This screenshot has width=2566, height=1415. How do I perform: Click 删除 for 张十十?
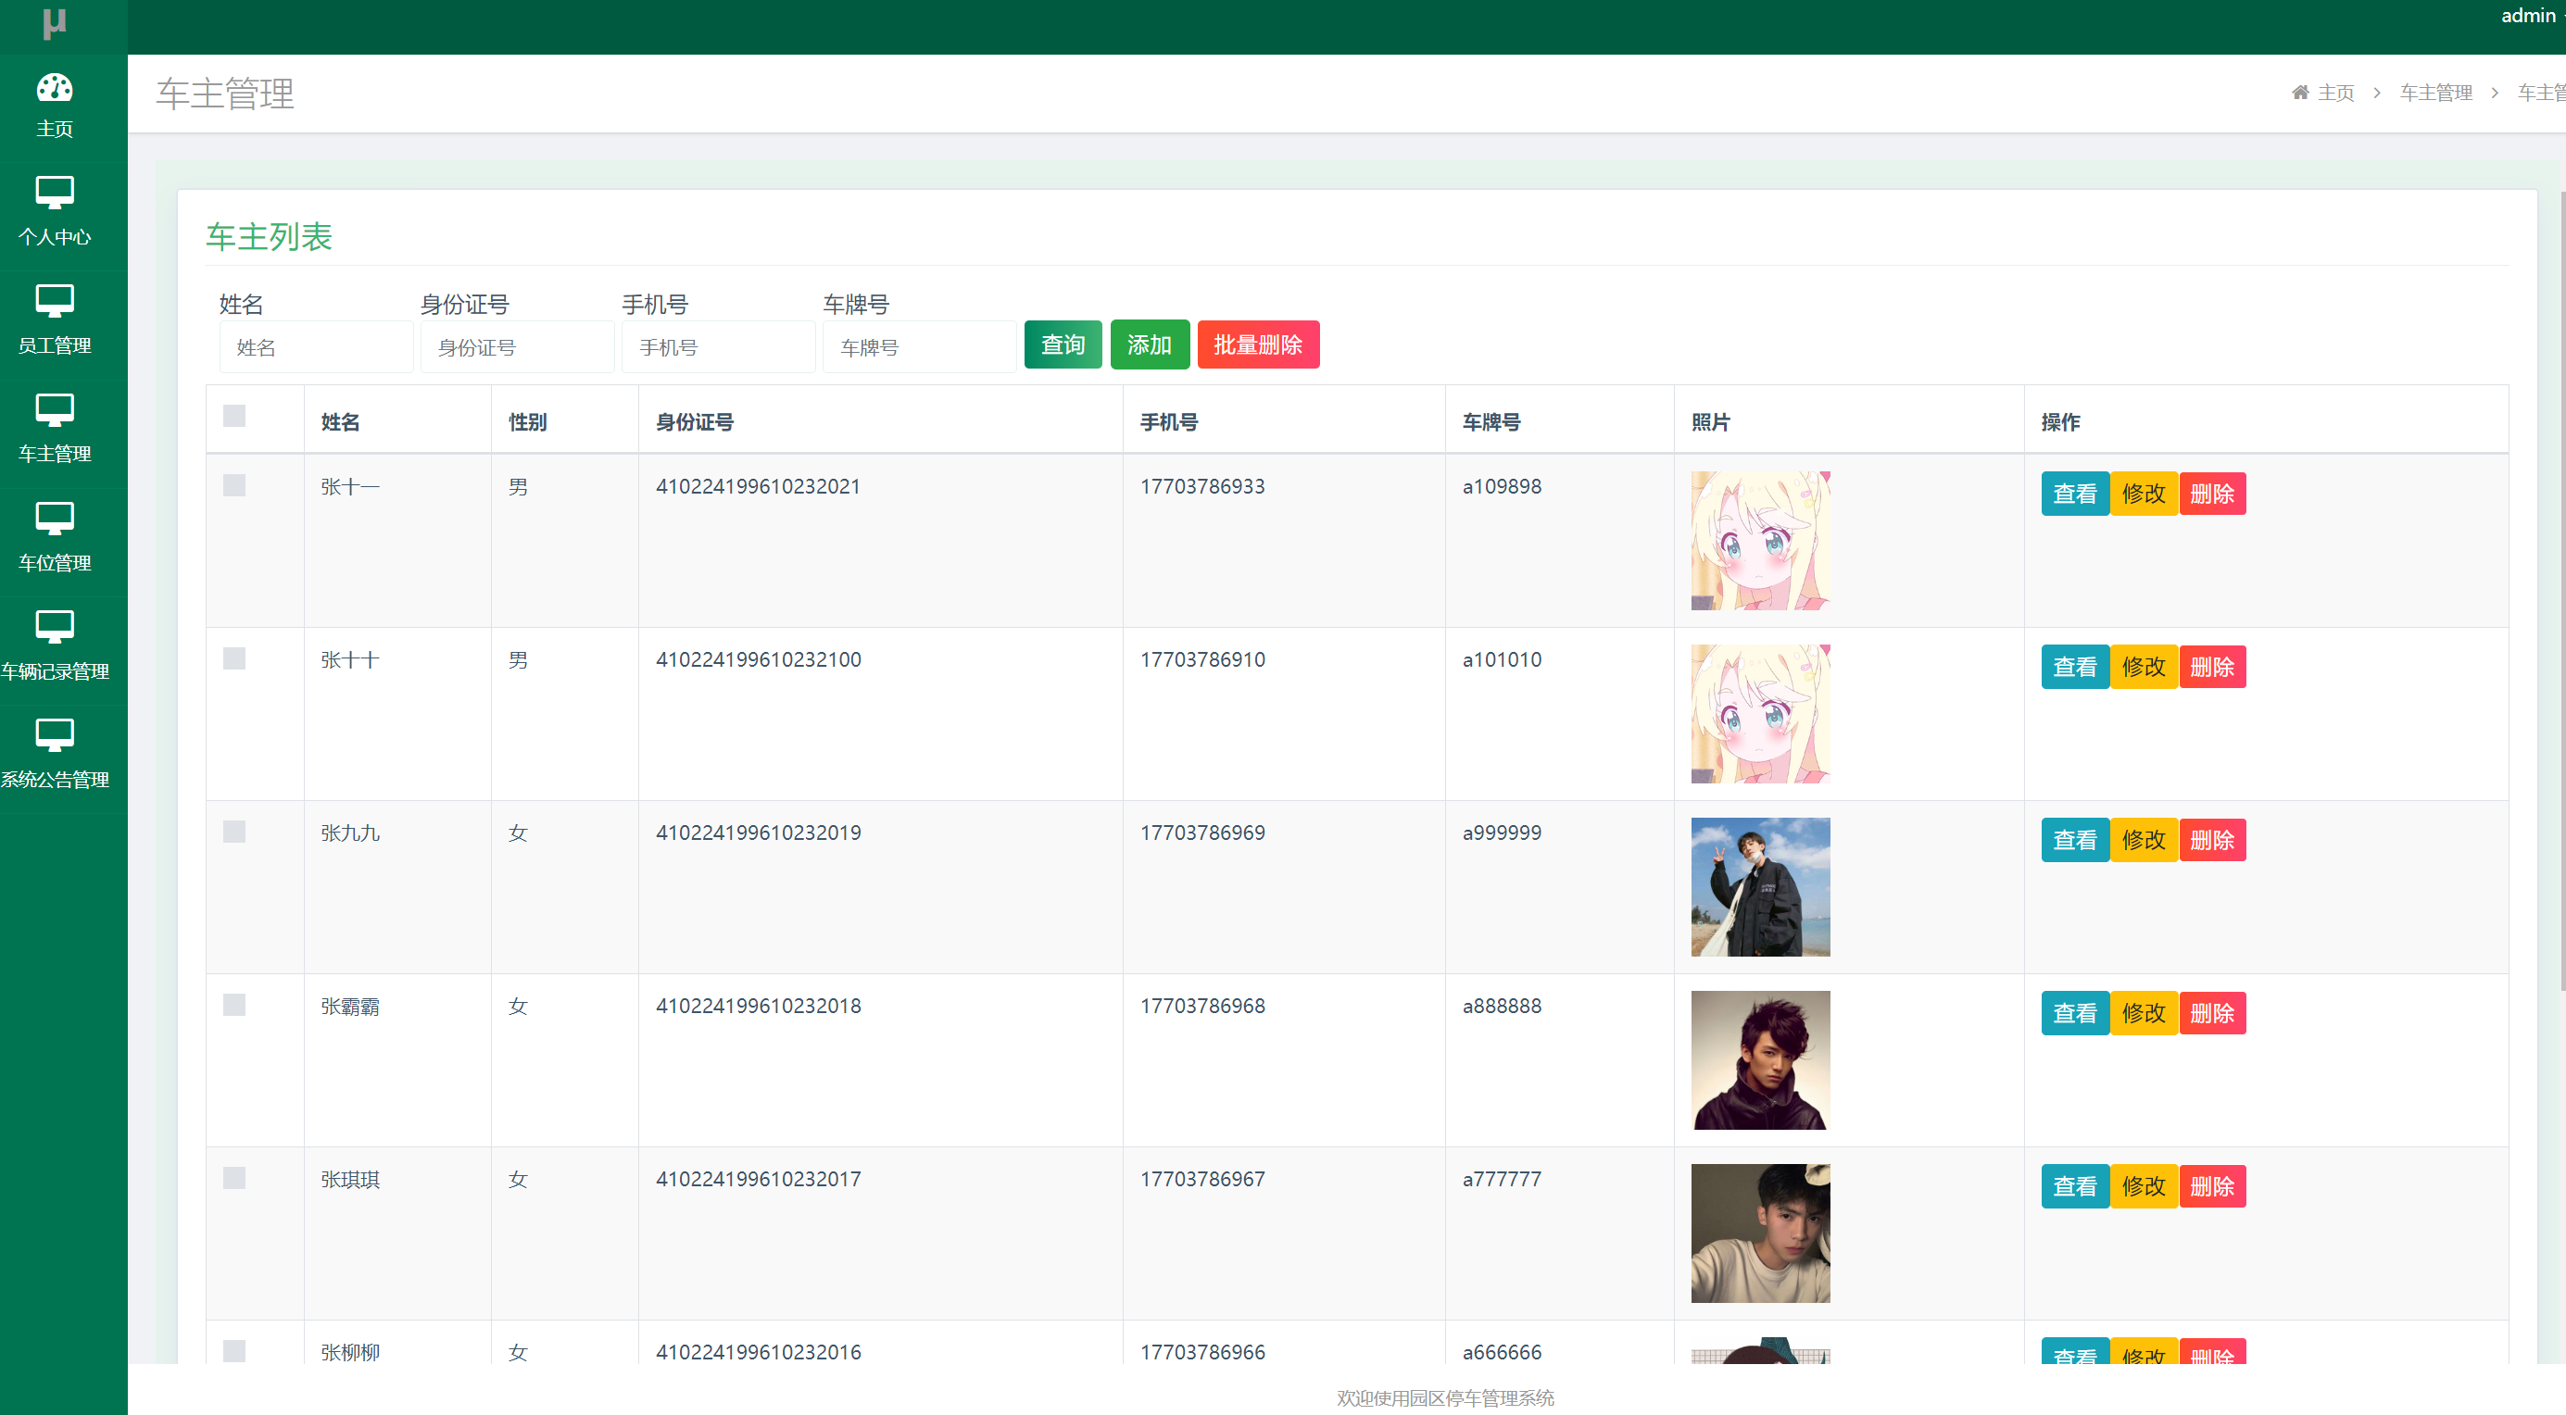point(2212,667)
